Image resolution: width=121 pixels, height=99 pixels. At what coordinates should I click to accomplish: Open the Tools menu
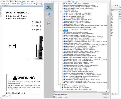point(28,1)
